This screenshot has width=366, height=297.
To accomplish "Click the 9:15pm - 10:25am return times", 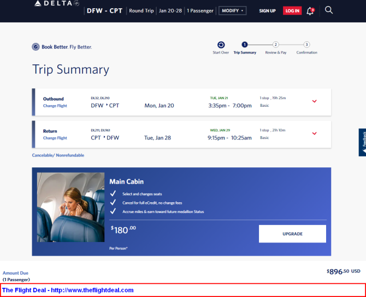I will coord(229,138).
